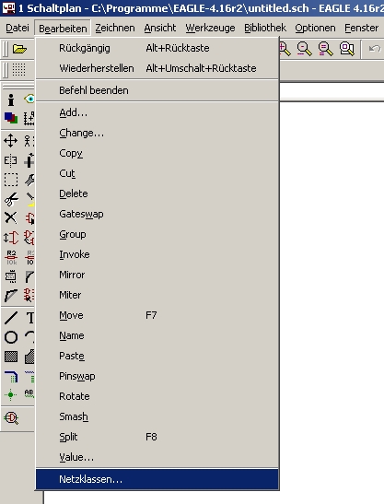Select the Circle drawing tool

point(11,337)
